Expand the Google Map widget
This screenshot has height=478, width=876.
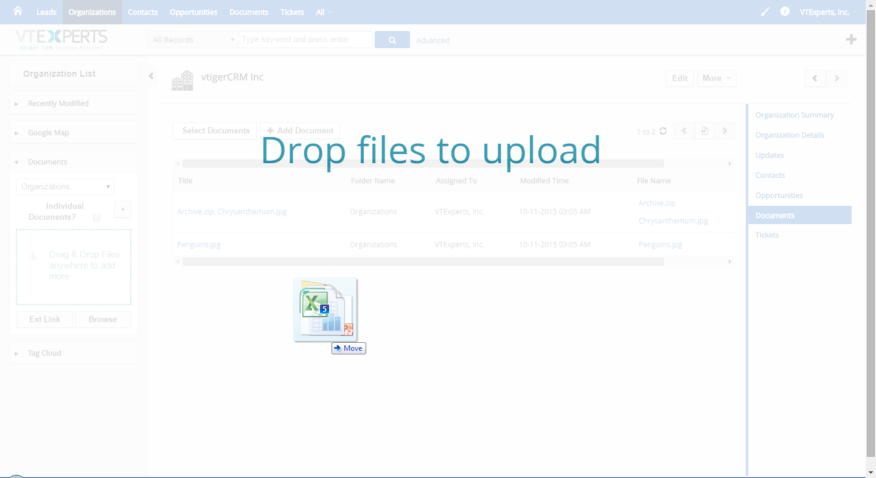pos(74,133)
